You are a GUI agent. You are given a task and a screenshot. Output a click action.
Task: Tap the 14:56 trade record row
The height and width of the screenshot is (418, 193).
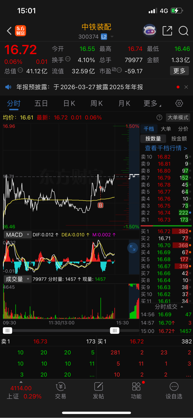click(166, 314)
